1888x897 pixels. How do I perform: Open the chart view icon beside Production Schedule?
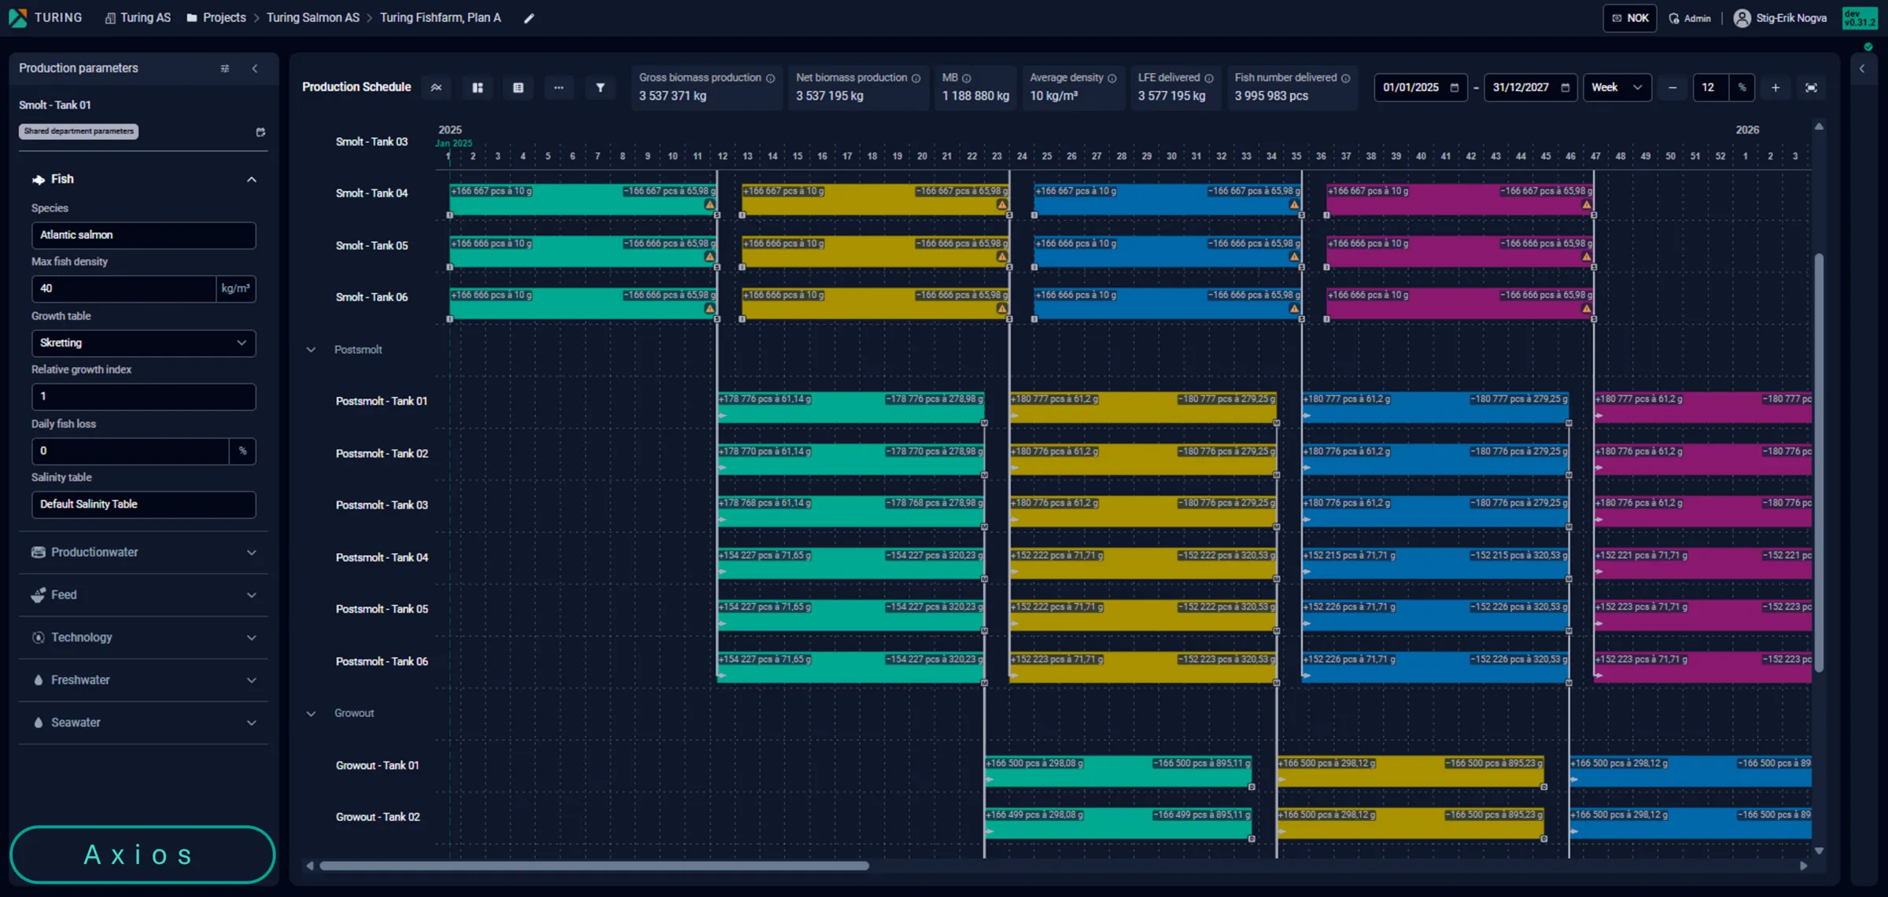click(x=436, y=87)
